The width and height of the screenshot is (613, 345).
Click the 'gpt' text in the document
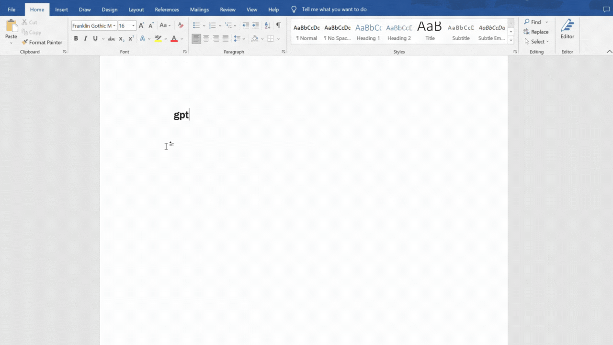click(x=182, y=115)
